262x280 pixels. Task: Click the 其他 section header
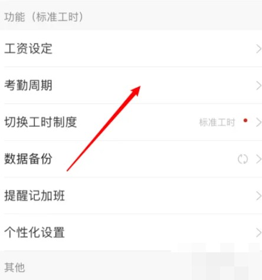(x=15, y=267)
